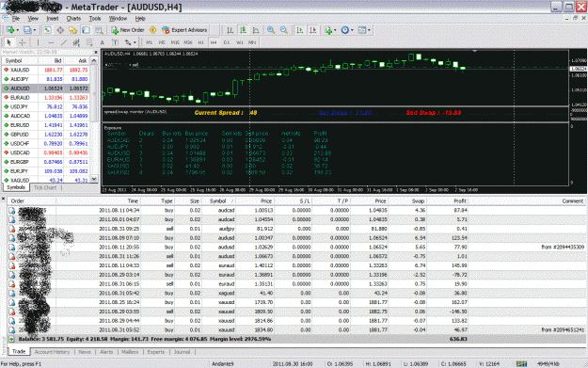Open the Tick Chart tab
The image size is (588, 368).
45,187
